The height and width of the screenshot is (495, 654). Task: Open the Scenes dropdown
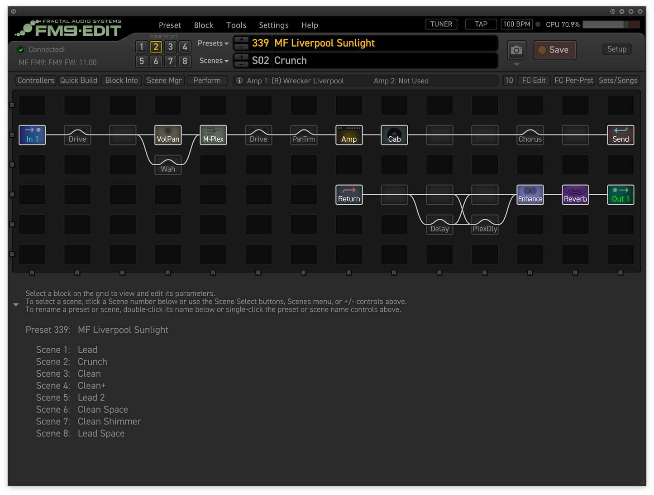[214, 61]
